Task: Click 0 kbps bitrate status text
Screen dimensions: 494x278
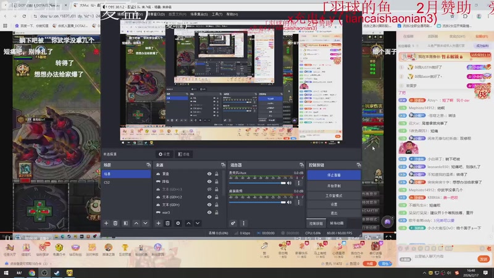Action: (245, 233)
